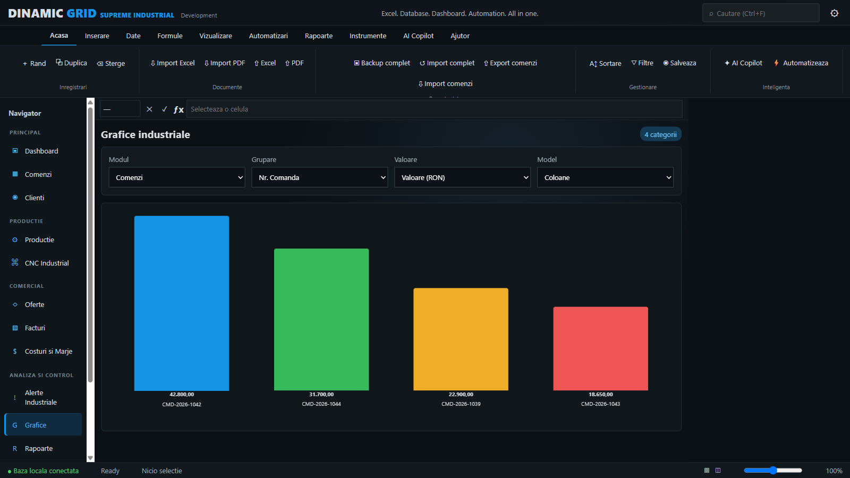Click the Rapoarte R icon in sidebar

[15, 448]
